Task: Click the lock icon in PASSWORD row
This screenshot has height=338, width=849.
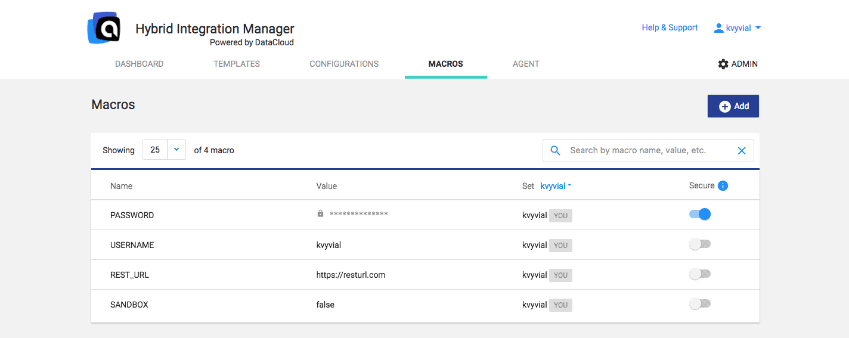Action: [320, 213]
